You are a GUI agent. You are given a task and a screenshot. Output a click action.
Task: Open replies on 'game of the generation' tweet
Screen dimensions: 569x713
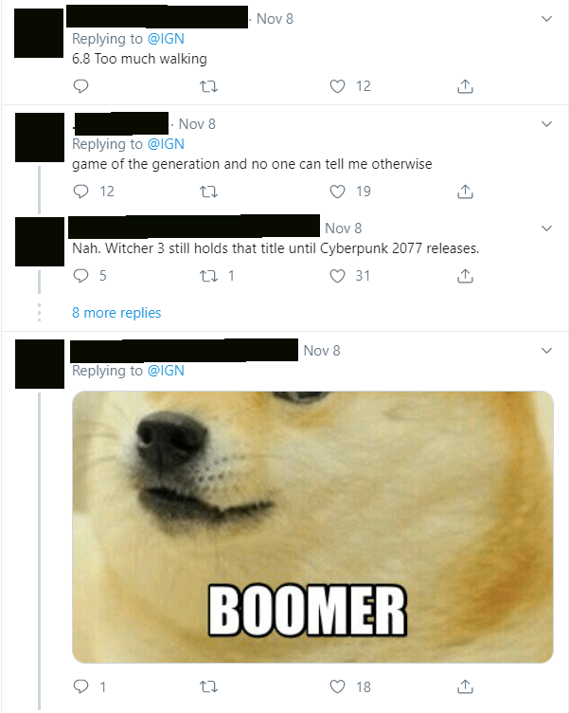(x=80, y=192)
